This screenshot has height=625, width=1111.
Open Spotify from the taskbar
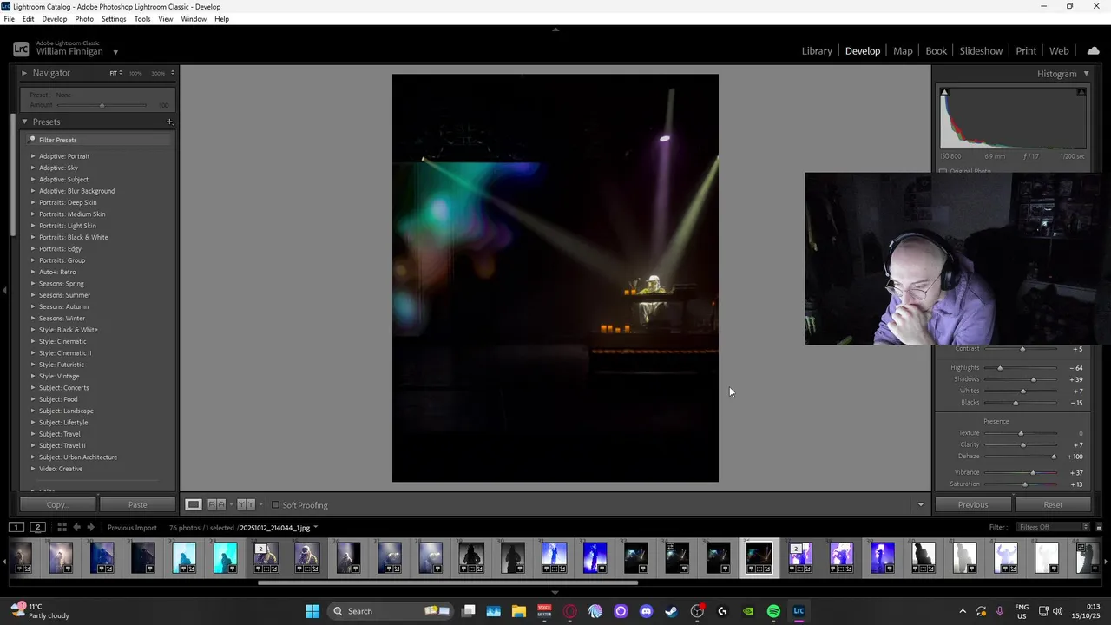tap(773, 611)
